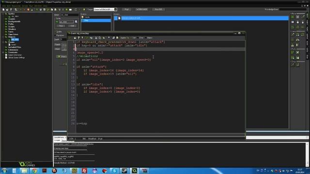This screenshot has height=174, width=310.
Task: Toggle the Persistent checkbox
Action: click(56, 35)
